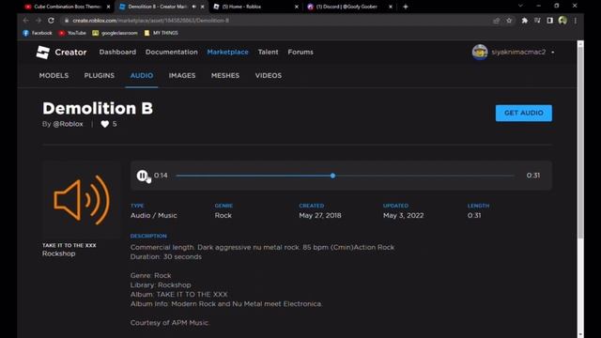The image size is (601, 338).
Task: Open the Forums nav link
Action: (x=300, y=53)
